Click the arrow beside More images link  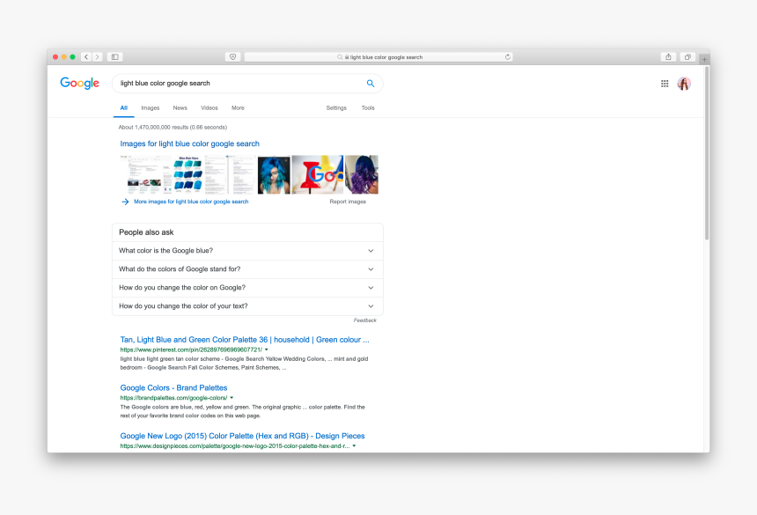point(125,202)
